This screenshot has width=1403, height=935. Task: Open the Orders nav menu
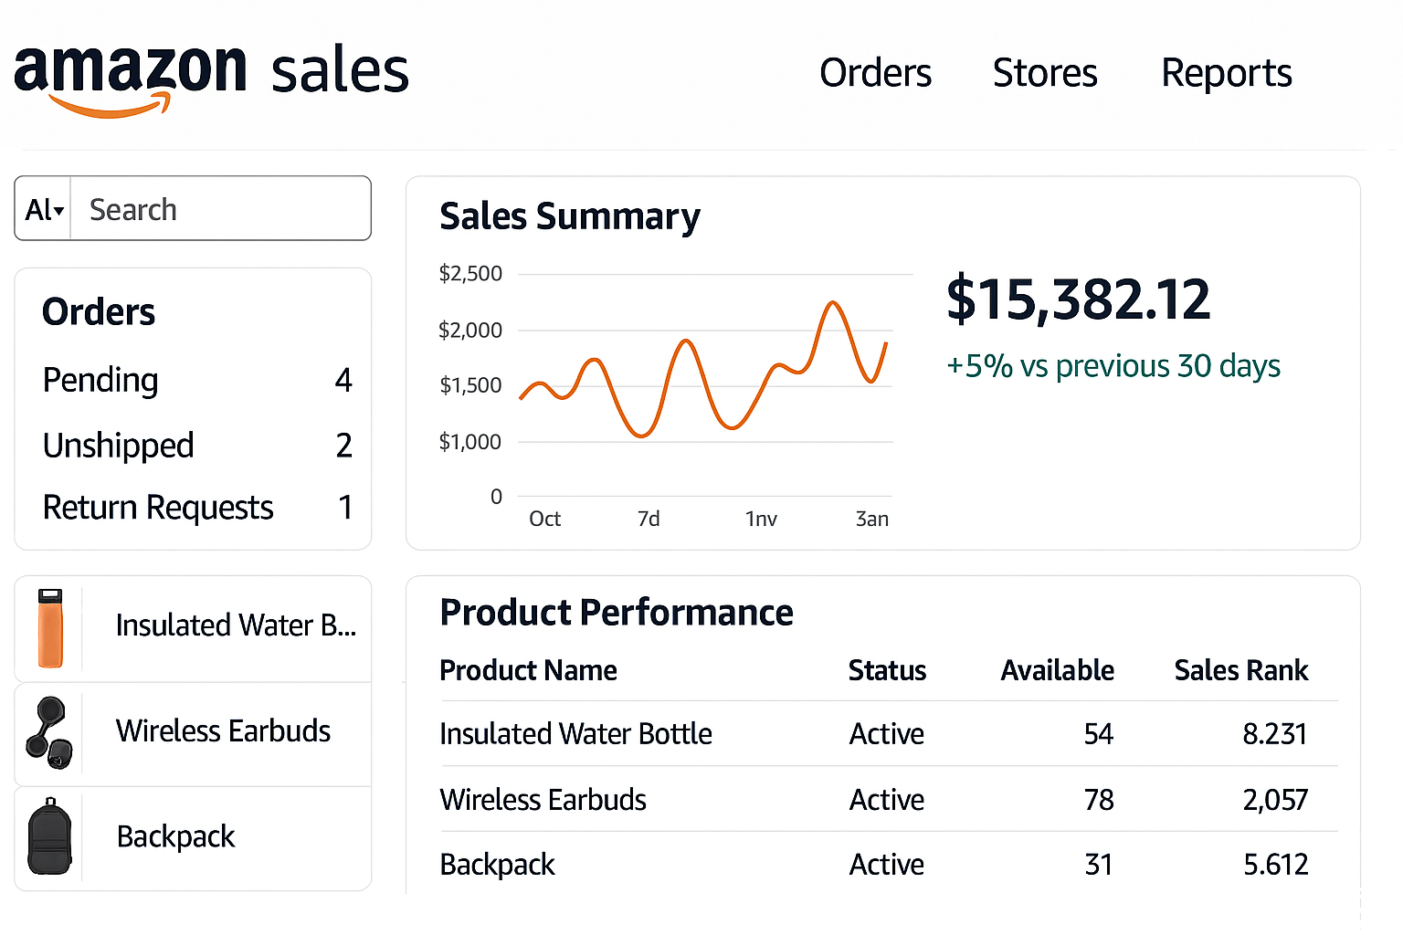(875, 73)
